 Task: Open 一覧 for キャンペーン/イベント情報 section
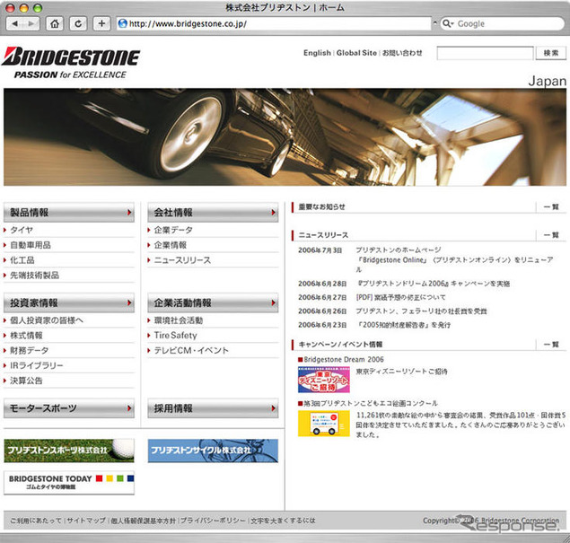(x=551, y=344)
